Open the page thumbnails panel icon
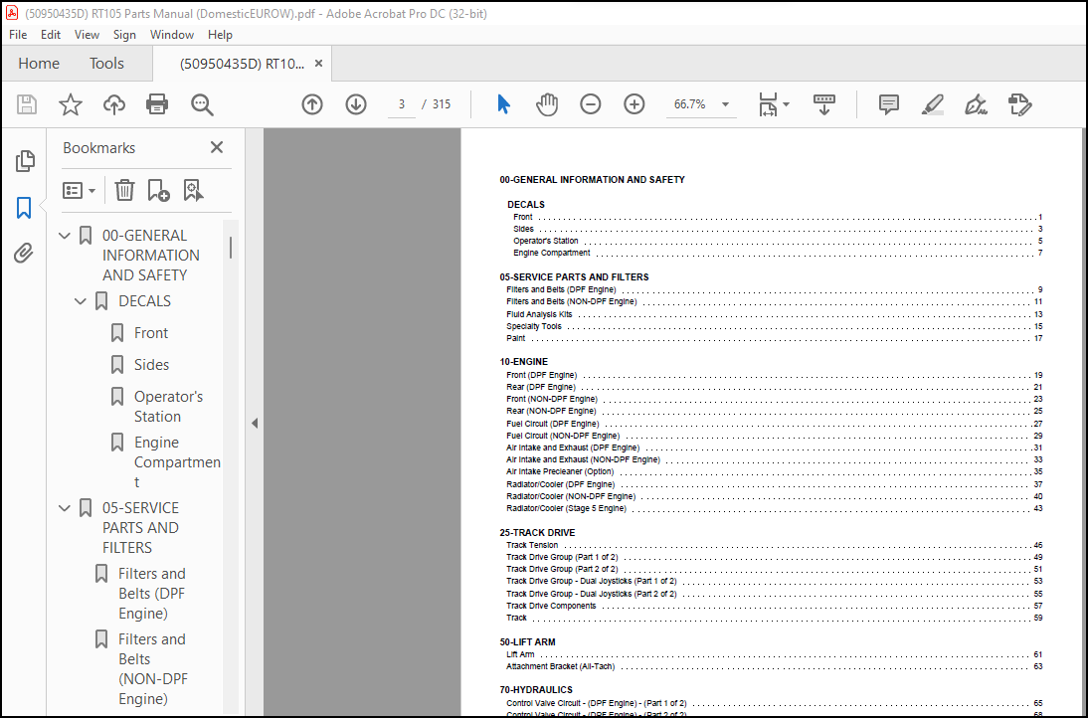Screen dimensions: 1088x718 point(25,161)
